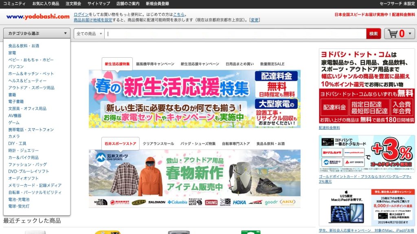Click the 配達料金無料 link
417x234 pixels.
(x=329, y=128)
